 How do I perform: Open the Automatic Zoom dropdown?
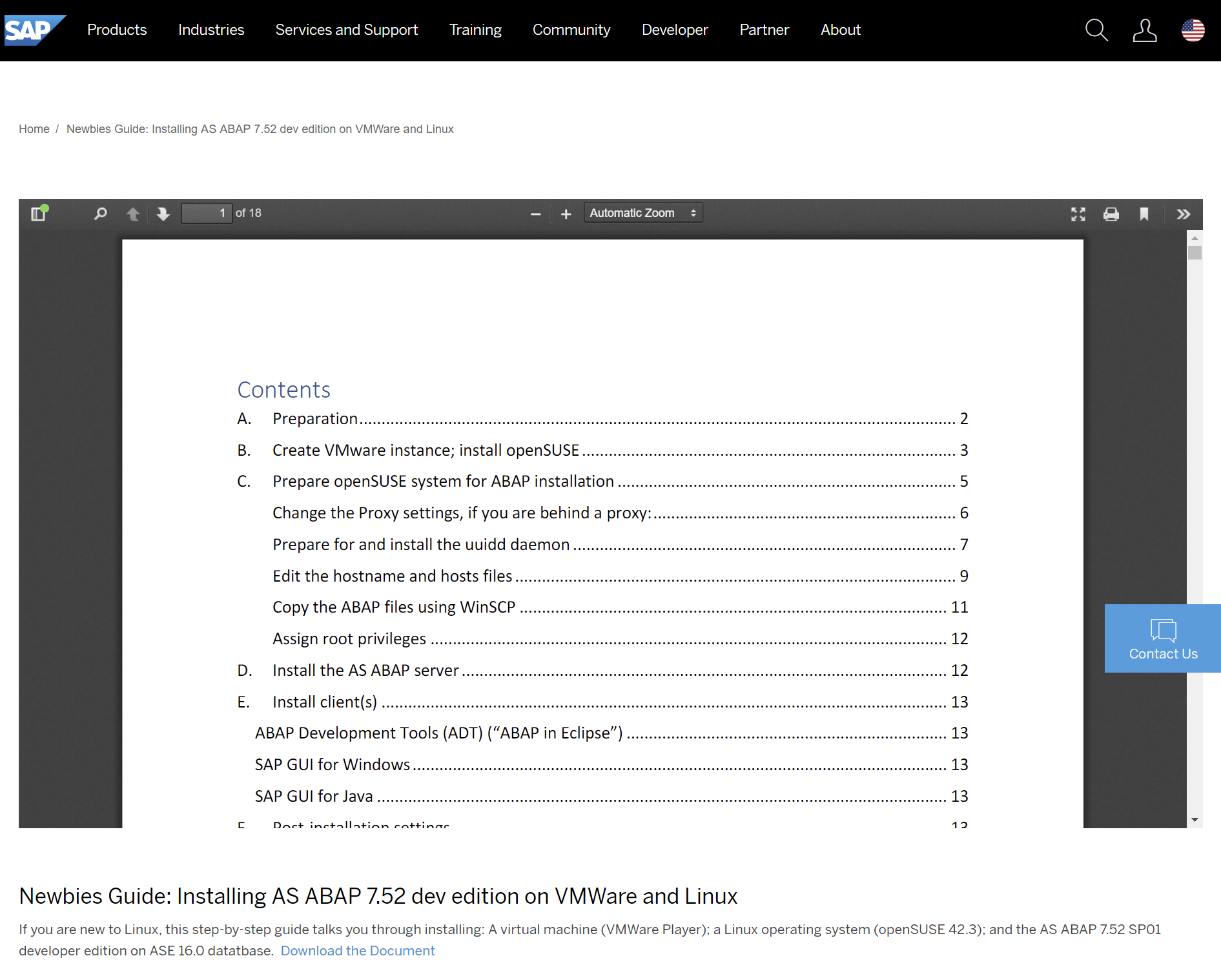click(643, 213)
